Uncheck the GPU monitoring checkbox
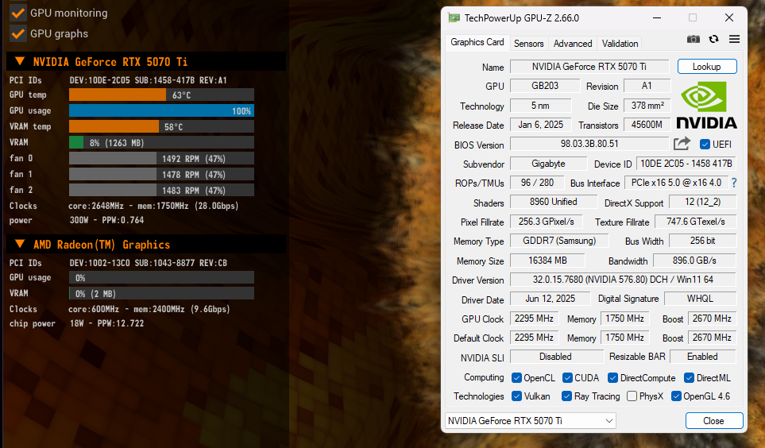765x448 pixels. (18, 13)
